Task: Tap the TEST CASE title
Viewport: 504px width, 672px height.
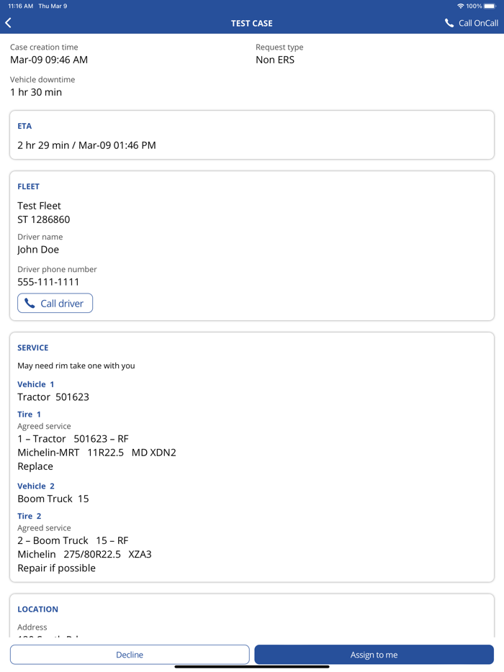Action: [x=252, y=23]
